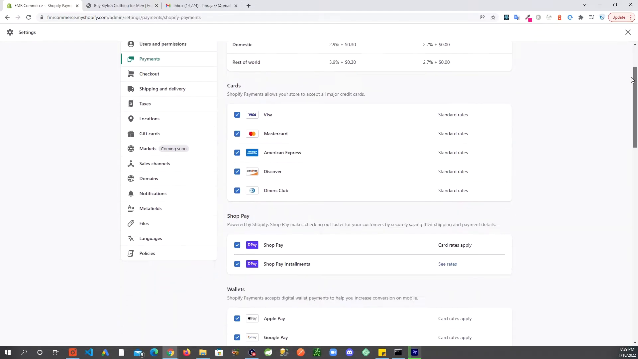Select the Gift cards menu item
This screenshot has width=638, height=359.
(x=150, y=133)
